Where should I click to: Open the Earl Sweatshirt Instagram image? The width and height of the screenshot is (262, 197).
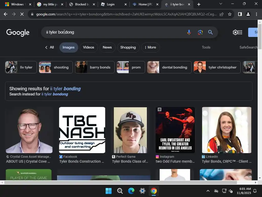(175, 130)
